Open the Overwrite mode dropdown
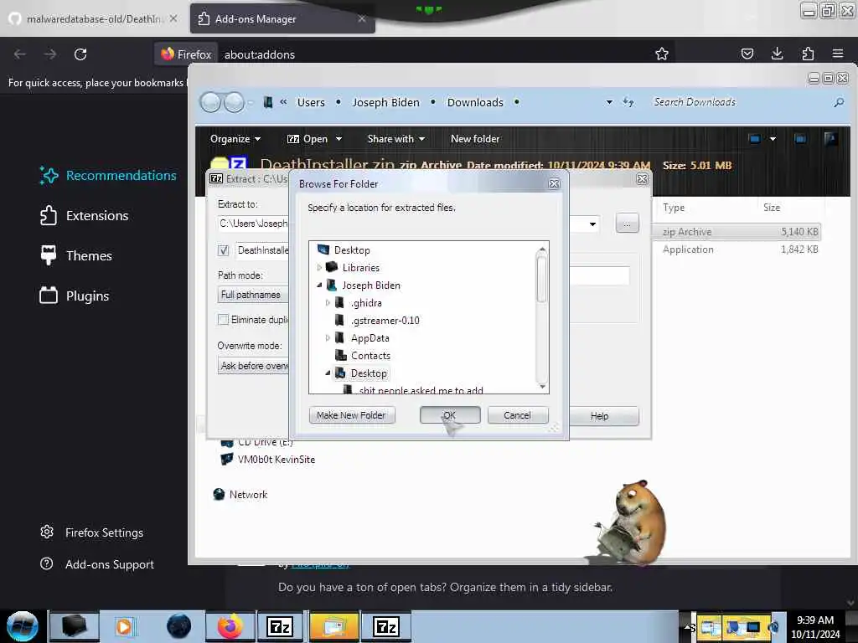Viewport: 858px width, 643px height. tap(253, 366)
